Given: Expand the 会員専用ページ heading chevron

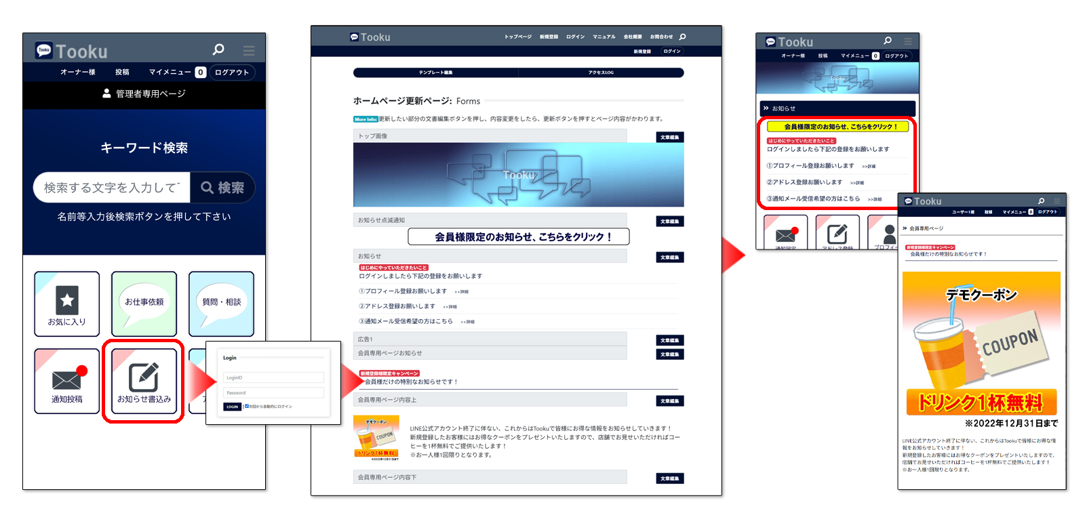Looking at the screenshot, I should point(905,228).
